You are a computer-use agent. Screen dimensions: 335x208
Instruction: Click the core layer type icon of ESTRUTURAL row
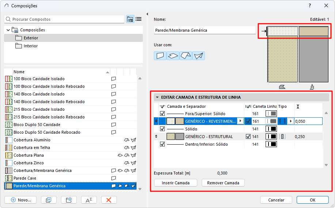pos(282,137)
